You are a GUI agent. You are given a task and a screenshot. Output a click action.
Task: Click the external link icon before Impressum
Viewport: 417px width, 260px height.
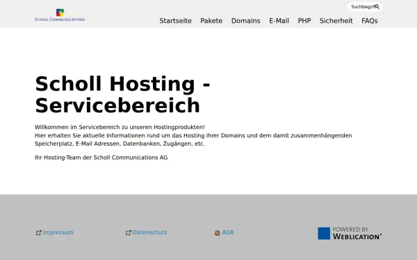(38, 233)
